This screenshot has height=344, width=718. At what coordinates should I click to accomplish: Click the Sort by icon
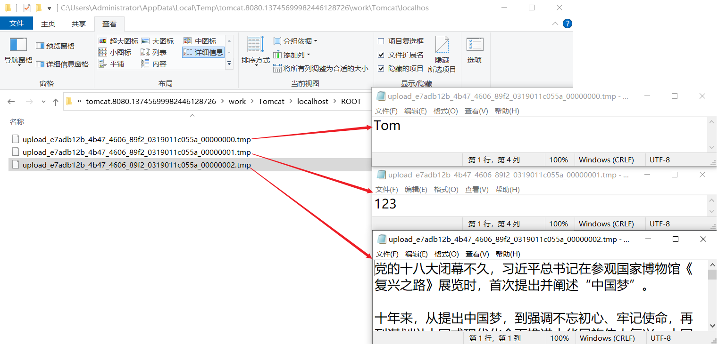click(x=256, y=45)
